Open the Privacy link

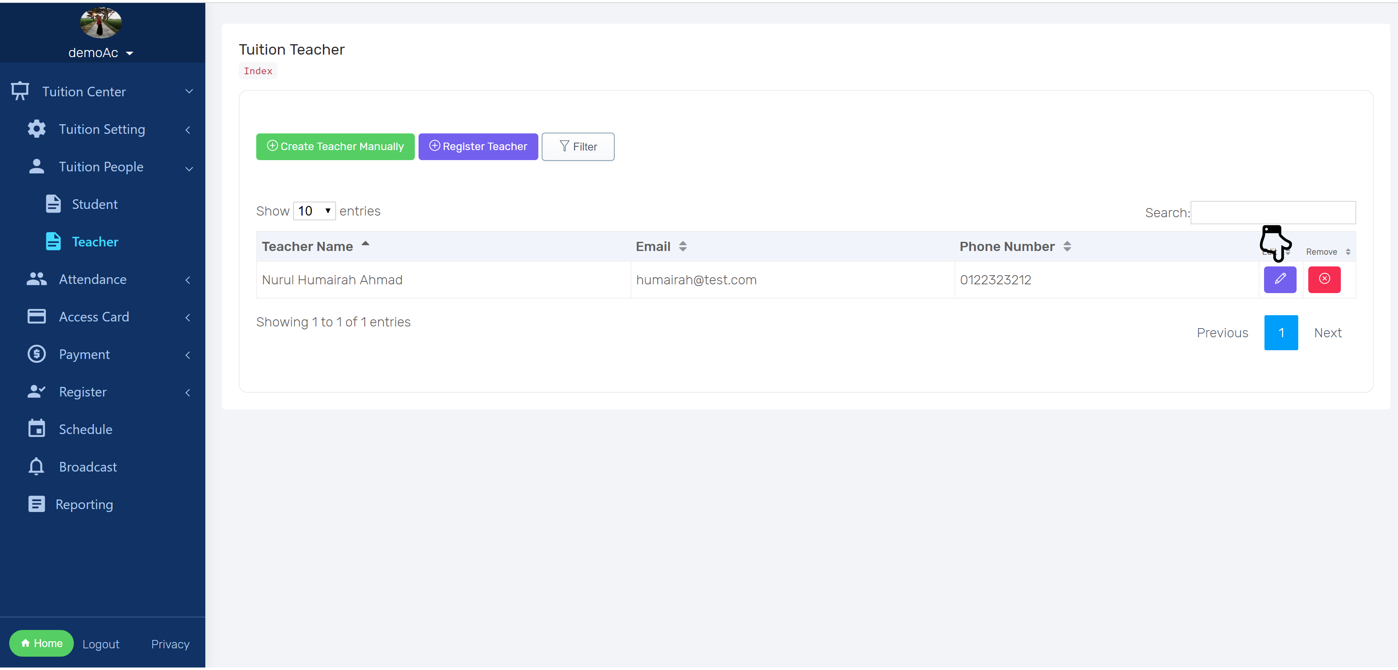coord(170,645)
